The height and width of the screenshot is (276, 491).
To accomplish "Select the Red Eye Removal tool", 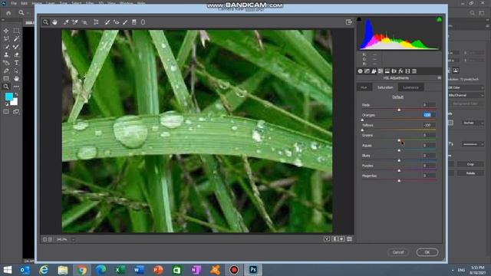I will click(116, 22).
